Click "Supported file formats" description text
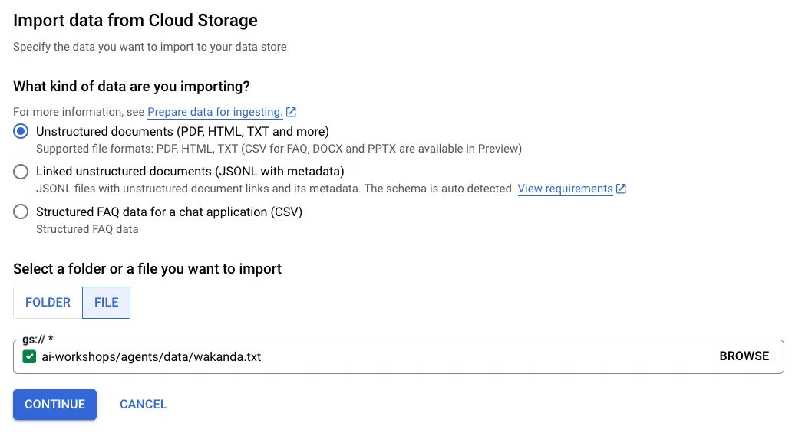Viewport: 792px width, 433px height. 279,149
